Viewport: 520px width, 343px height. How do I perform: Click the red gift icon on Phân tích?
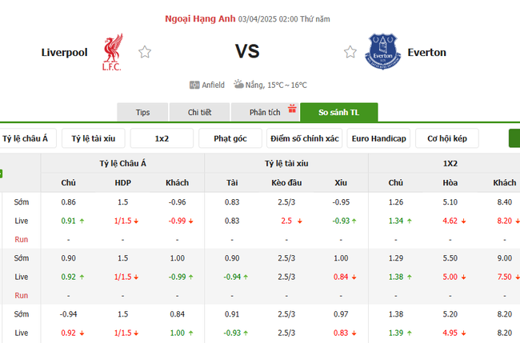pos(293,108)
